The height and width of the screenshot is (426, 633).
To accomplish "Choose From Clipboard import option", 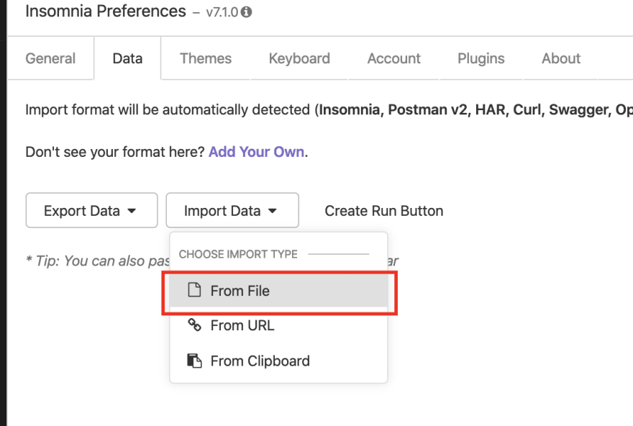I will click(x=278, y=361).
